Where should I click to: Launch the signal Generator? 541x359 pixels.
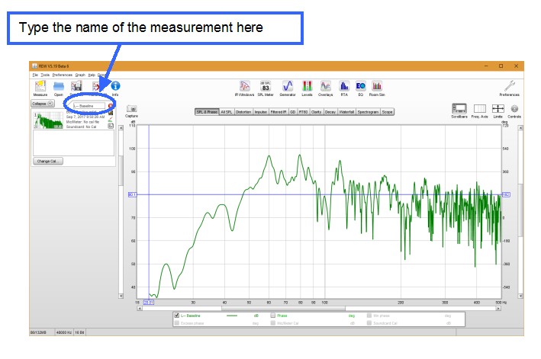[288, 86]
